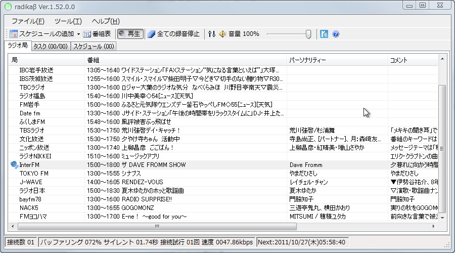
Task: Select the IBC岩手放送 station row
Action: coord(223,70)
